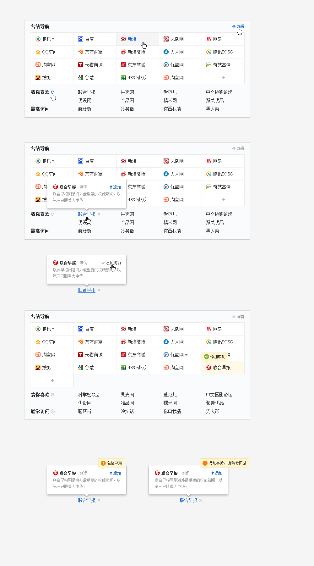Click x beside 联合早报 under 添加成功 popup

pos(99,290)
